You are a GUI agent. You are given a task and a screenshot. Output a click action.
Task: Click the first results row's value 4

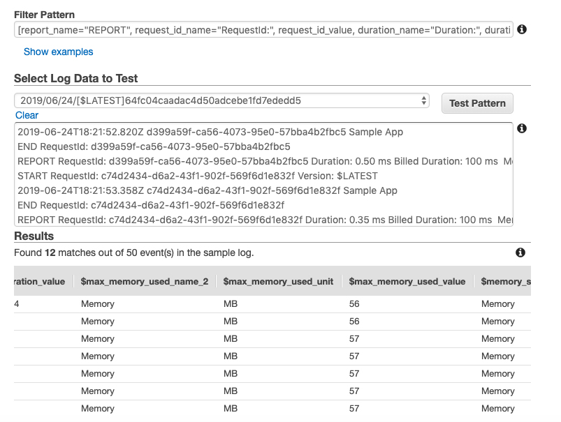17,304
